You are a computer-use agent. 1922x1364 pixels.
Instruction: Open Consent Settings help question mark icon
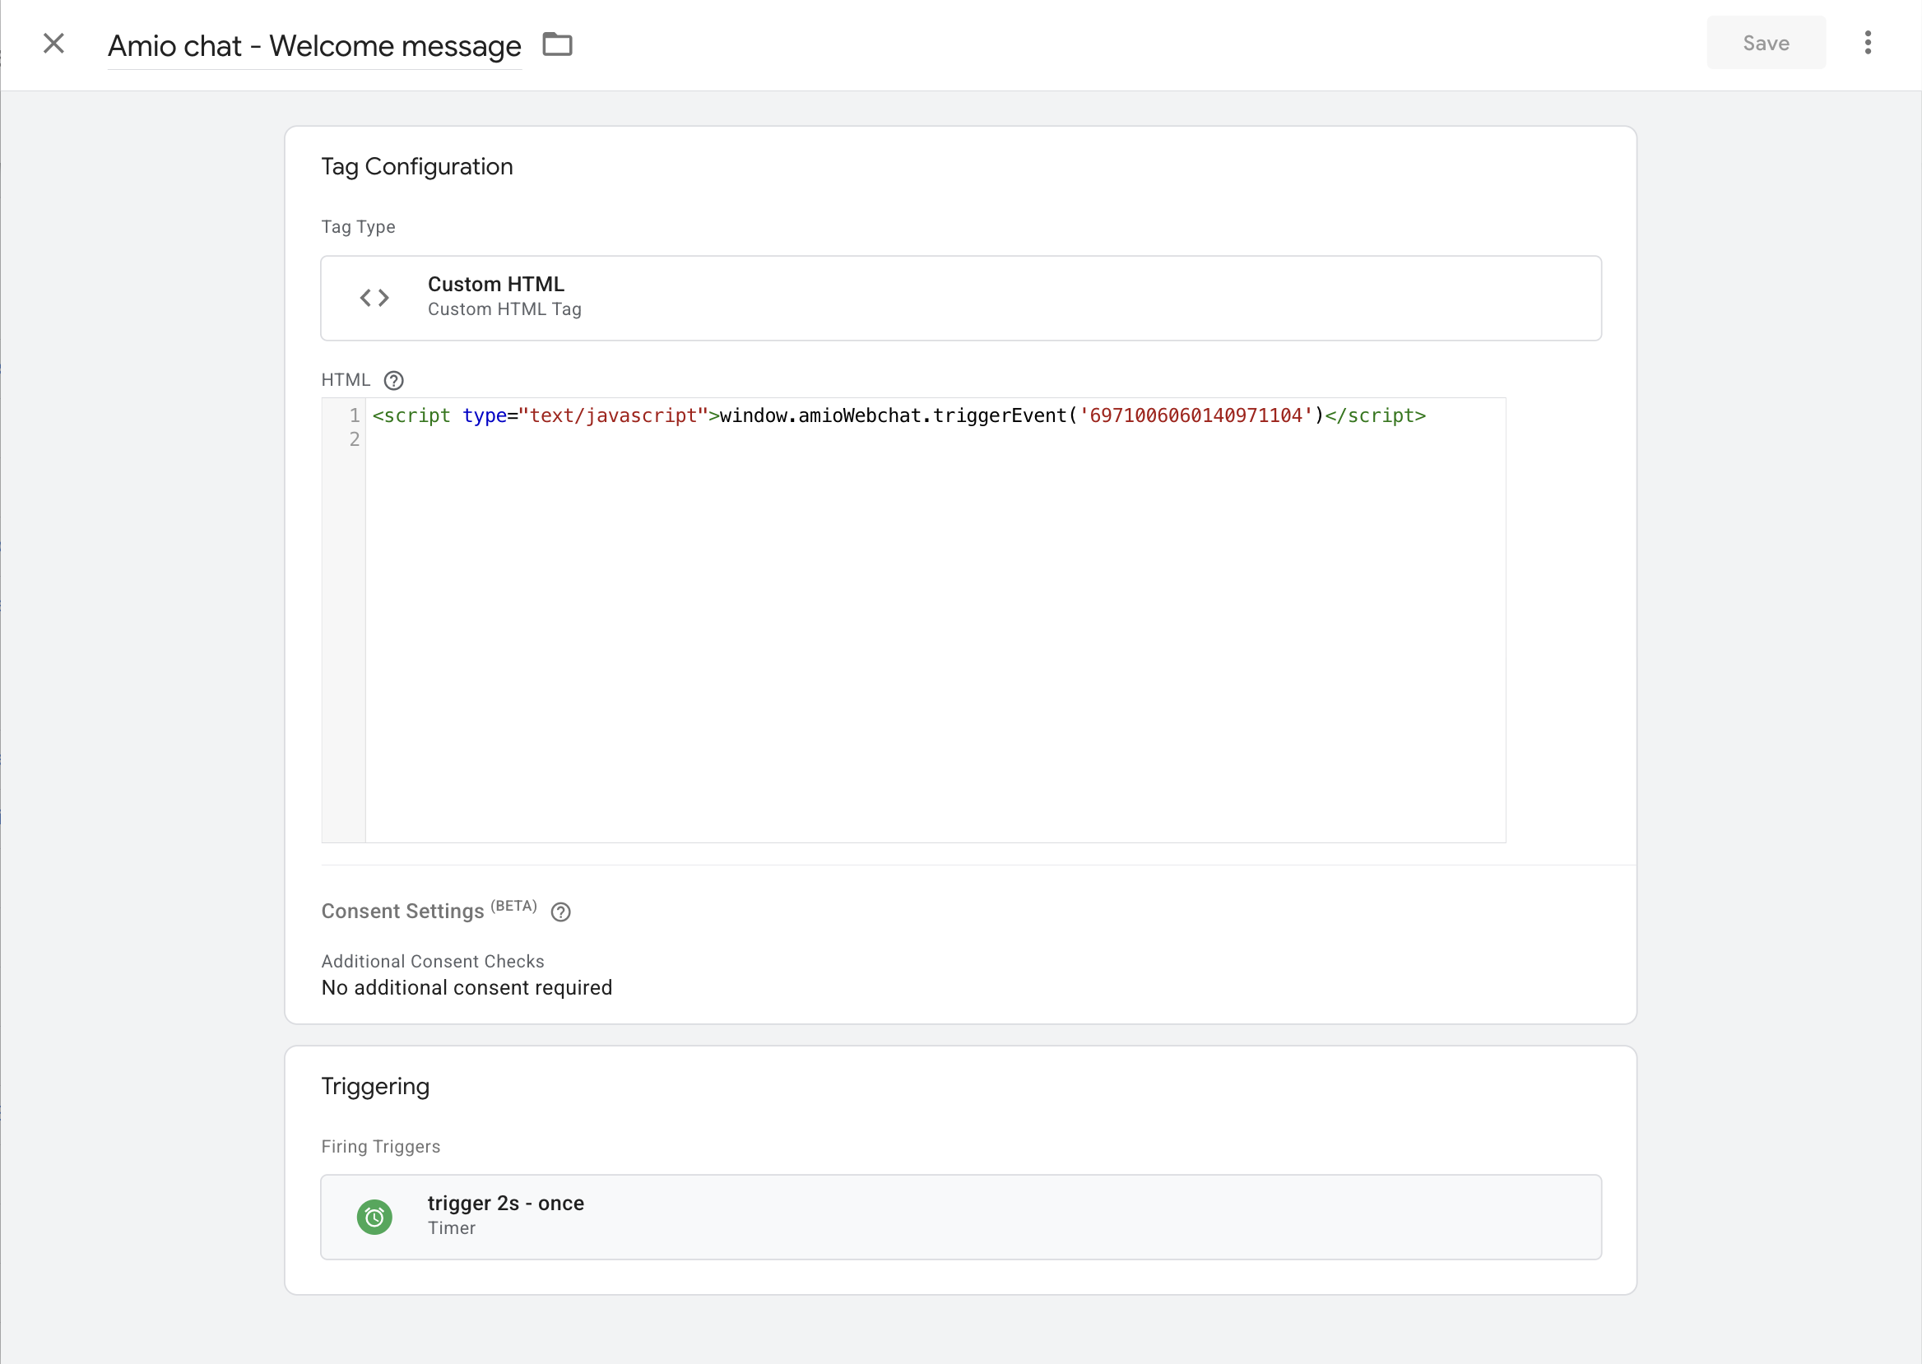[x=560, y=912]
